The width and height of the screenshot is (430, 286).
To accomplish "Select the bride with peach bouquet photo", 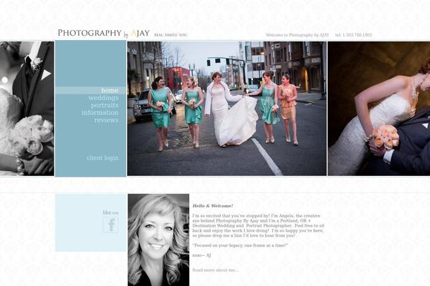I will 378,109.
